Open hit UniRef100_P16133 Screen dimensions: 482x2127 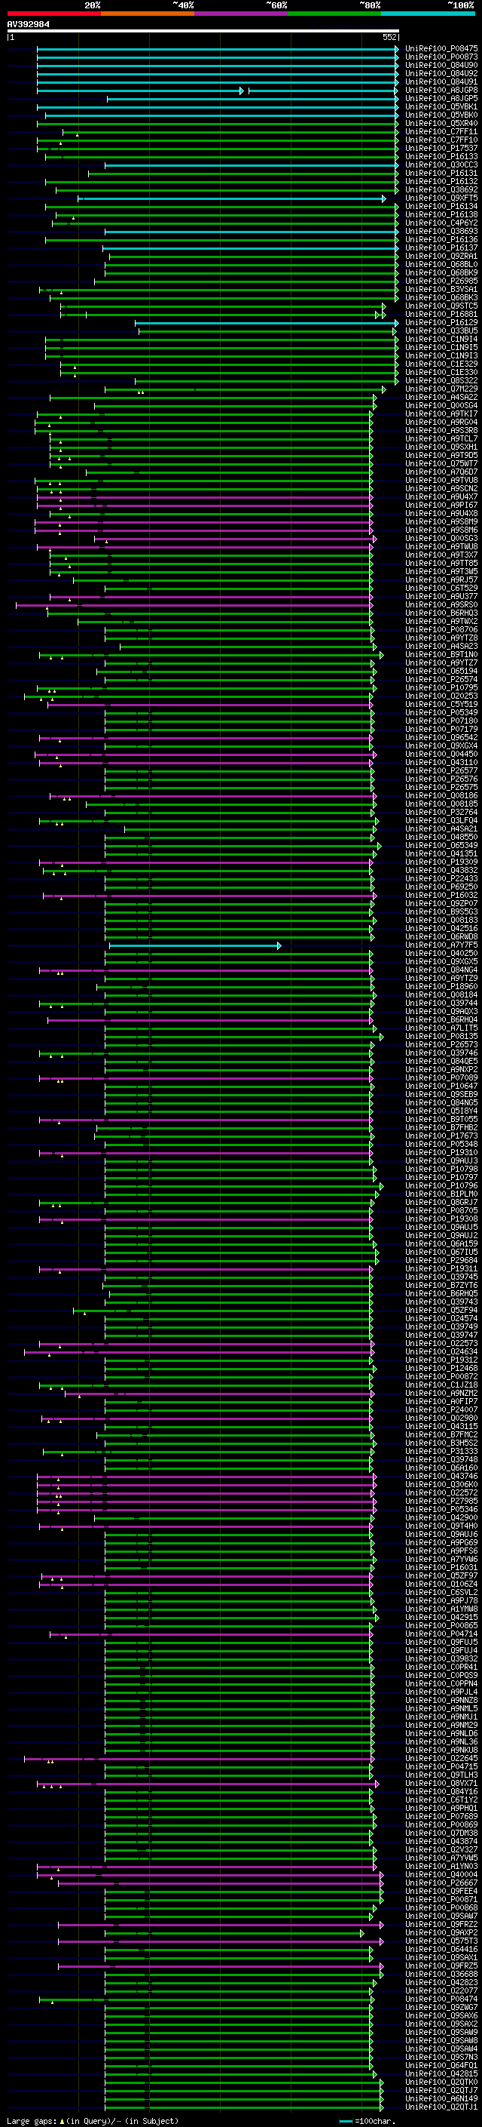(441, 157)
